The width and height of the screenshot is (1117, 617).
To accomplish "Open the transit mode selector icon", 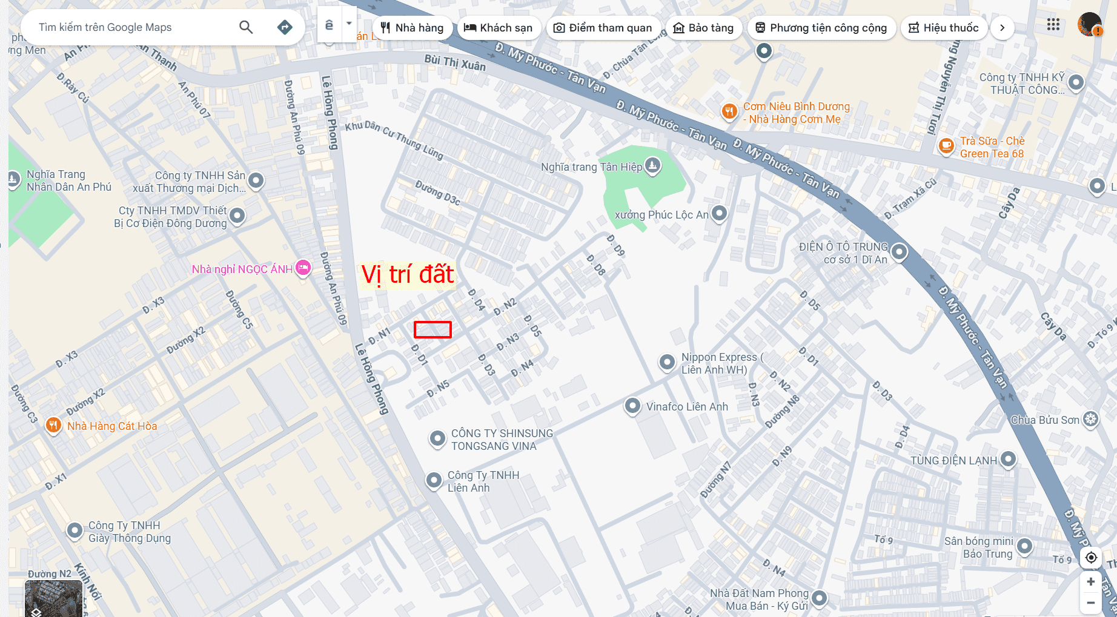I will tap(329, 24).
